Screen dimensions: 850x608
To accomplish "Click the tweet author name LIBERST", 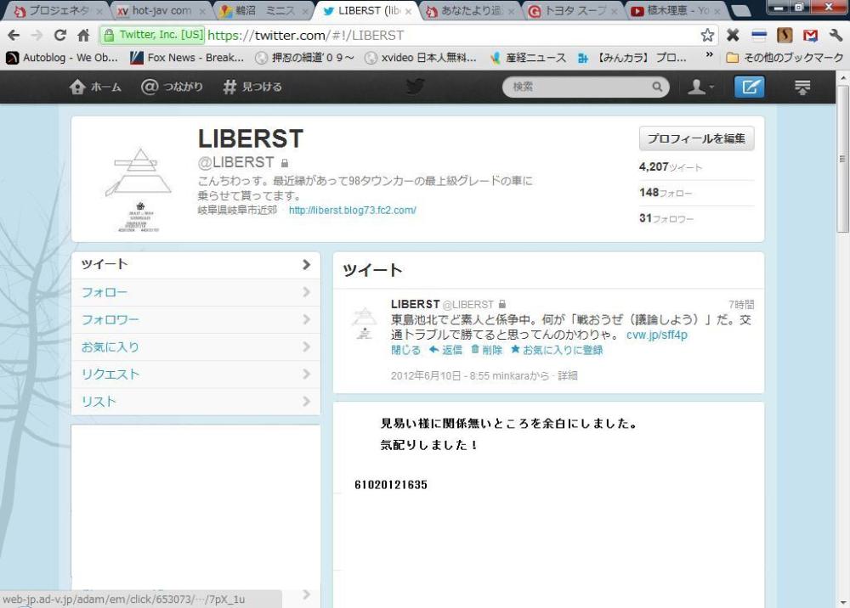I will [416, 304].
